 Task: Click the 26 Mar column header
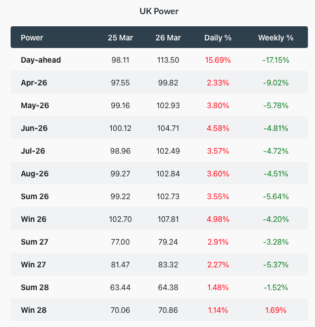coord(168,37)
